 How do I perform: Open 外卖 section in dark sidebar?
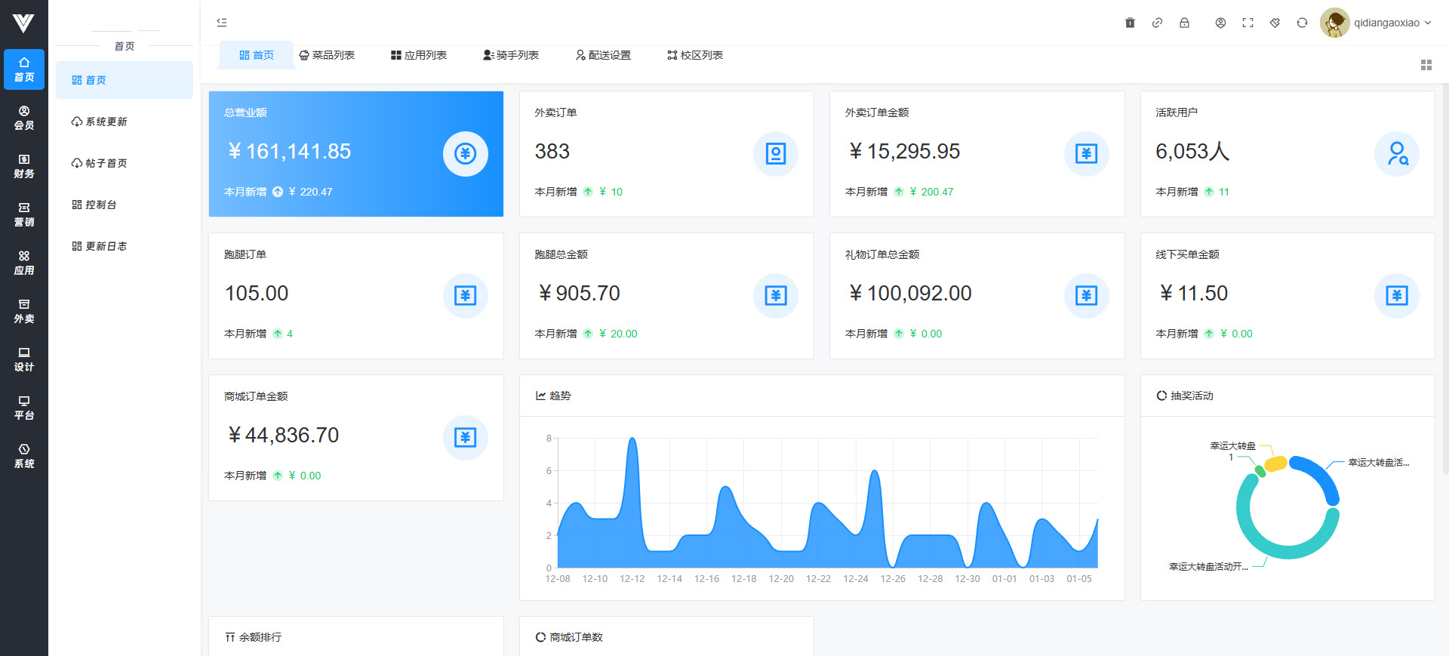24,311
